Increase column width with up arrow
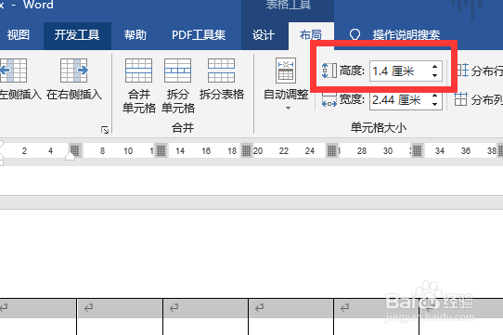Image resolution: width=503 pixels, height=335 pixels. click(434, 96)
